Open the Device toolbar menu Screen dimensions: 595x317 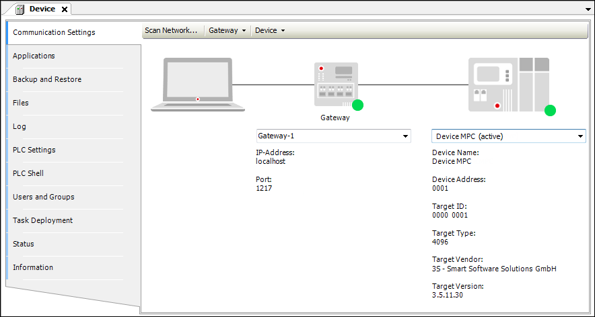pyautogui.click(x=270, y=31)
